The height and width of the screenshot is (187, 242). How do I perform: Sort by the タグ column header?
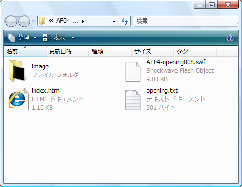pyautogui.click(x=195, y=51)
